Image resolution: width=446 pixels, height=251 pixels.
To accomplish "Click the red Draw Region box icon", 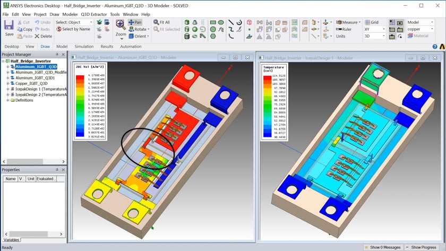I will point(249,22).
